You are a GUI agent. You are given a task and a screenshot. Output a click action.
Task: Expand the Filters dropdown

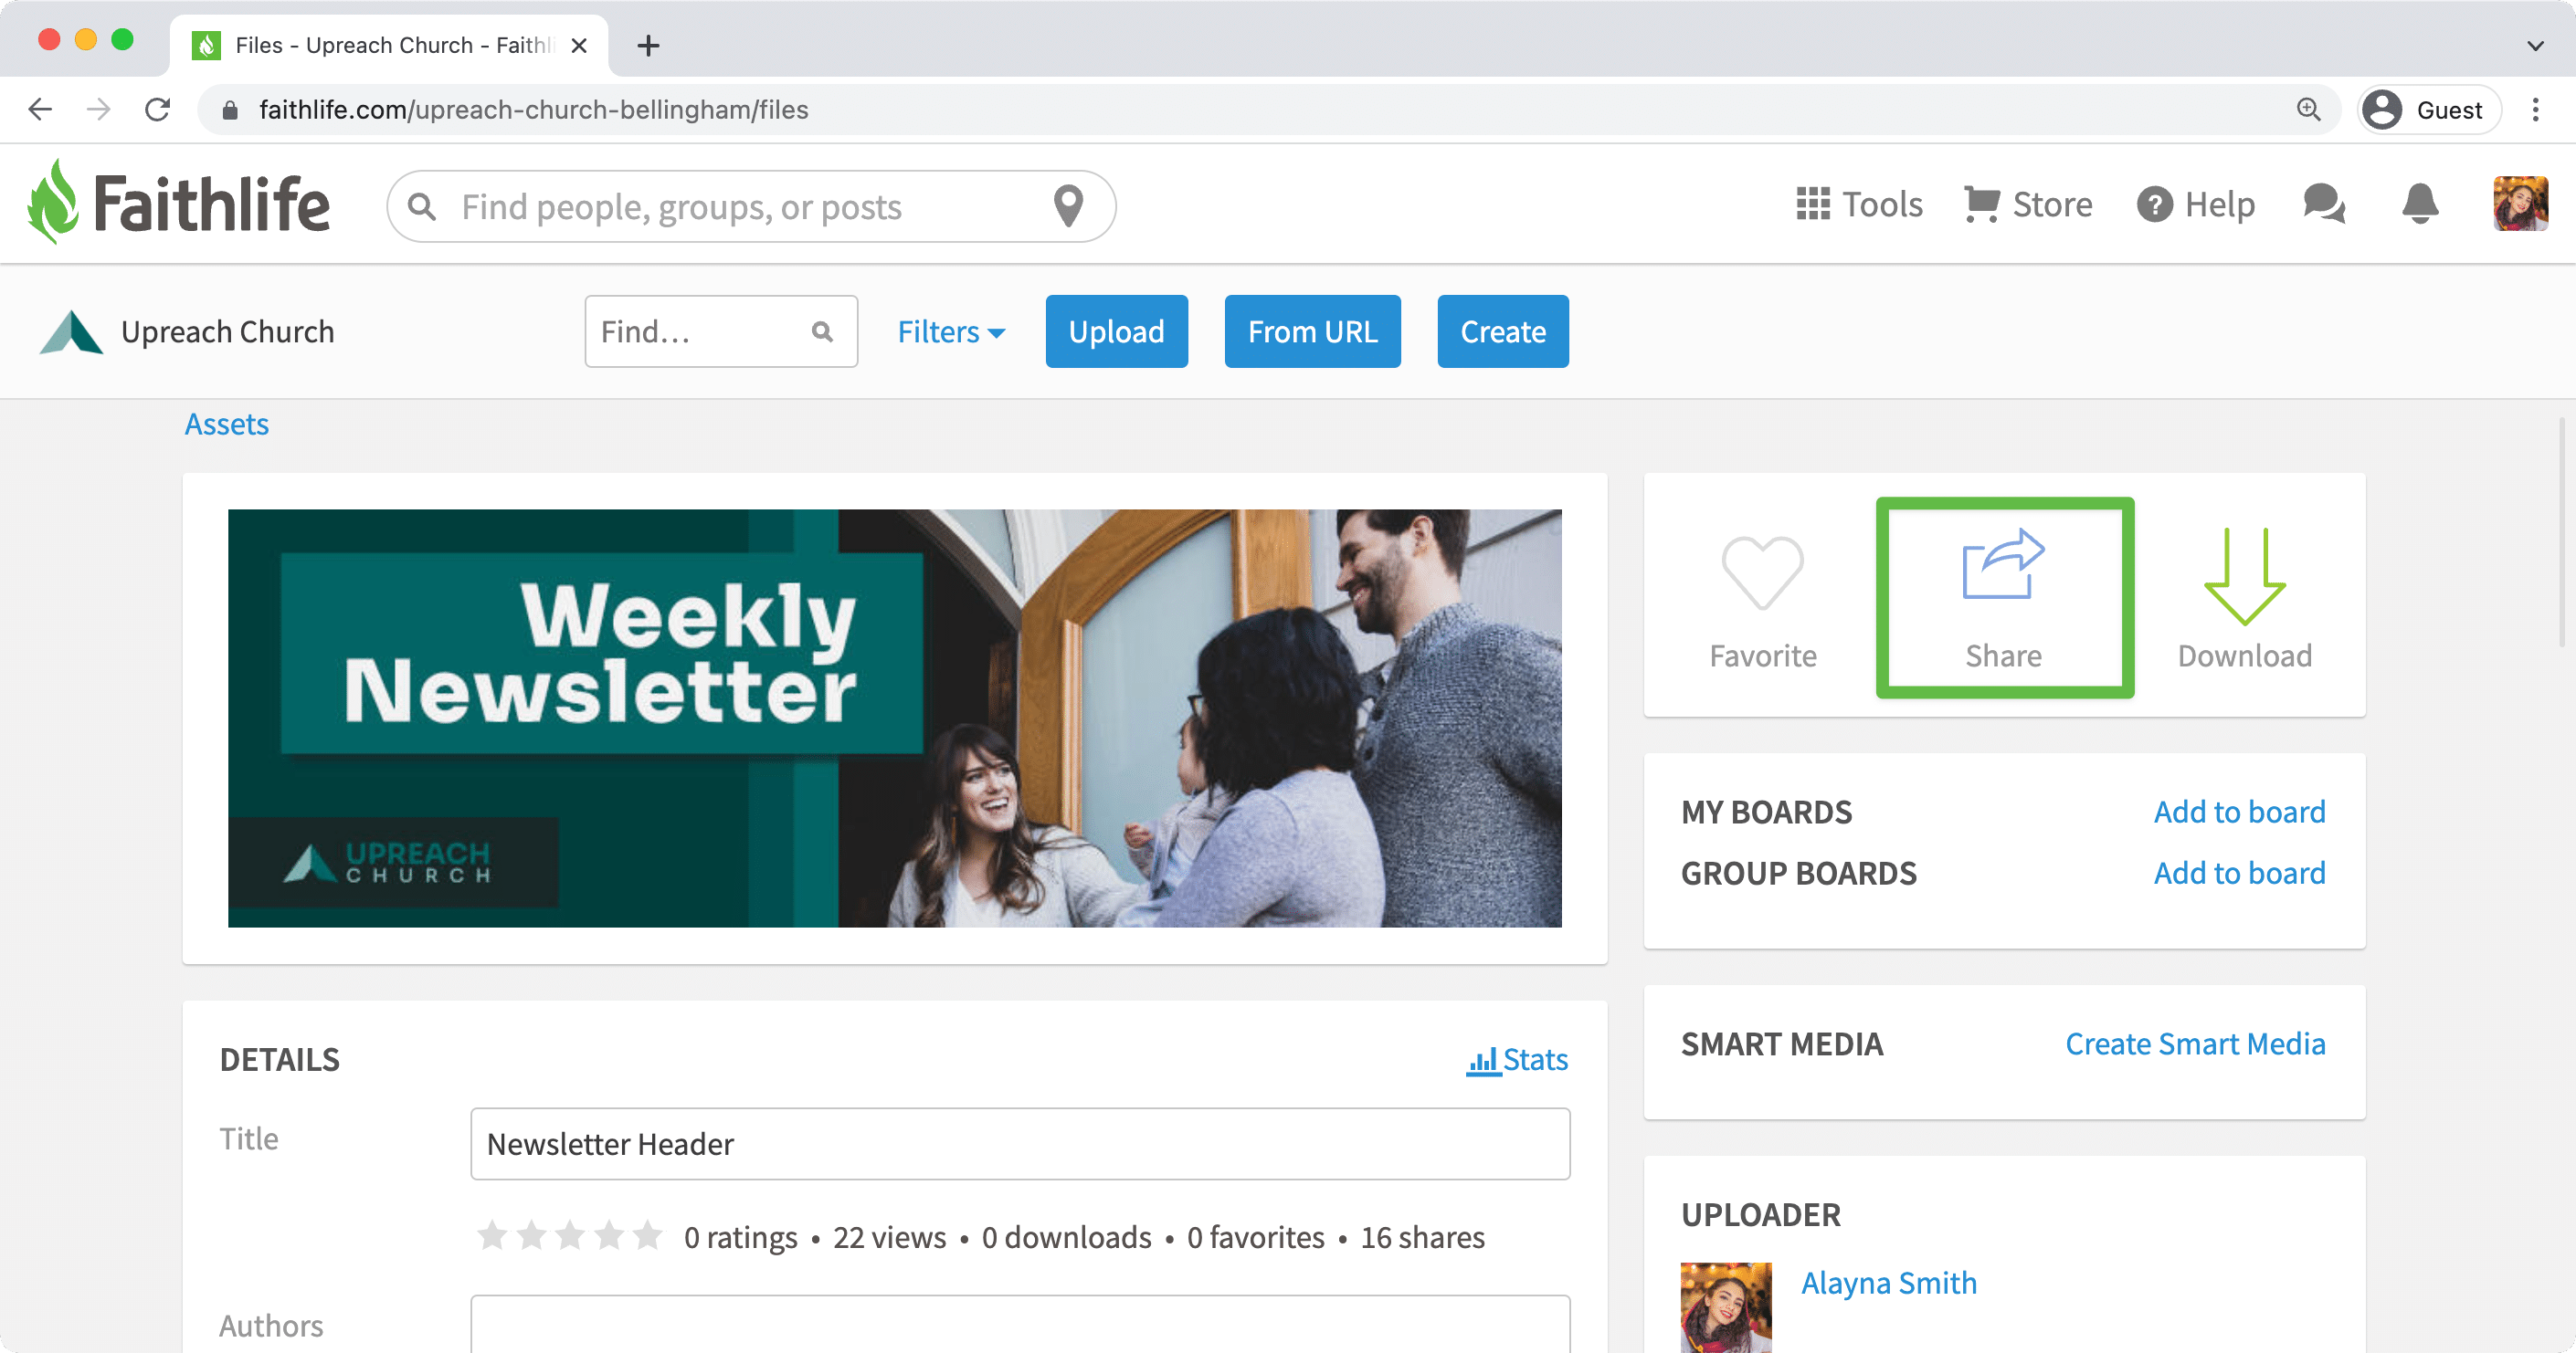pos(950,331)
